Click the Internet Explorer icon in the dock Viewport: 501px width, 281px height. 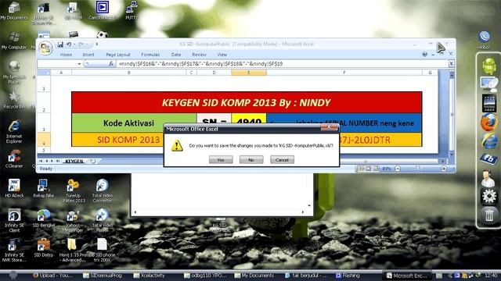coord(488,140)
